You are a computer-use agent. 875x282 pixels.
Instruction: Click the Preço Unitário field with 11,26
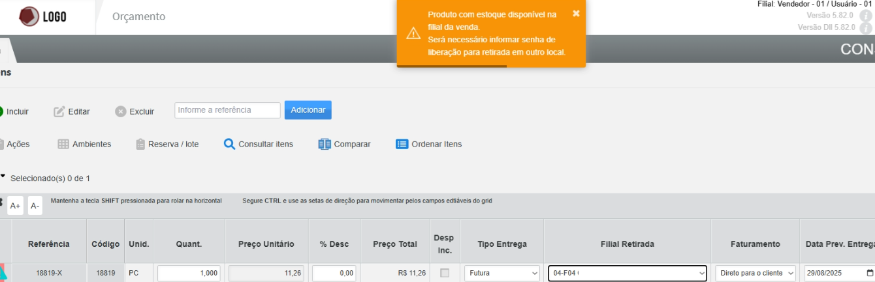[x=266, y=274]
